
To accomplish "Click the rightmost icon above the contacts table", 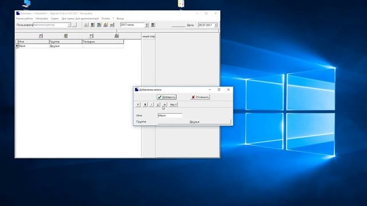I will (116, 35).
